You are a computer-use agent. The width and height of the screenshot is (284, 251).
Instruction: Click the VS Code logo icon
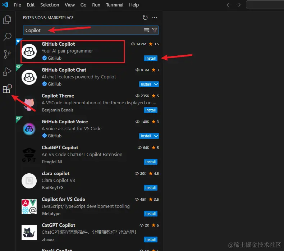(x=5, y=5)
